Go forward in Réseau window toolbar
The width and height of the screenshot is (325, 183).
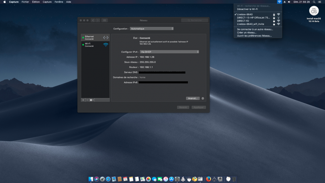98,20
